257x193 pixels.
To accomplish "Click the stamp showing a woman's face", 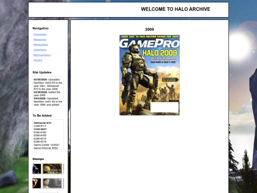I will (52, 183).
